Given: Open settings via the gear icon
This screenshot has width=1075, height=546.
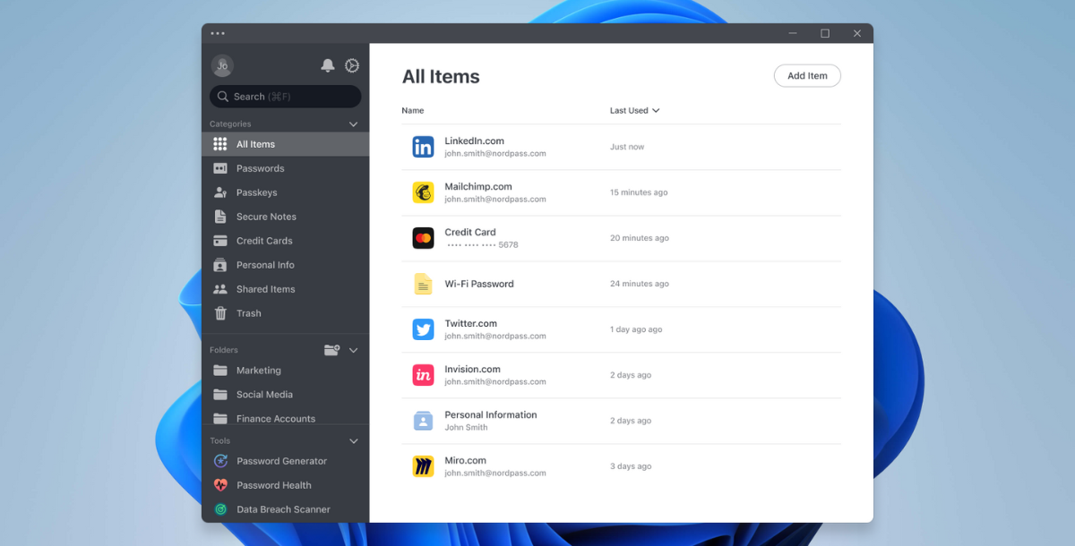Looking at the screenshot, I should 352,65.
